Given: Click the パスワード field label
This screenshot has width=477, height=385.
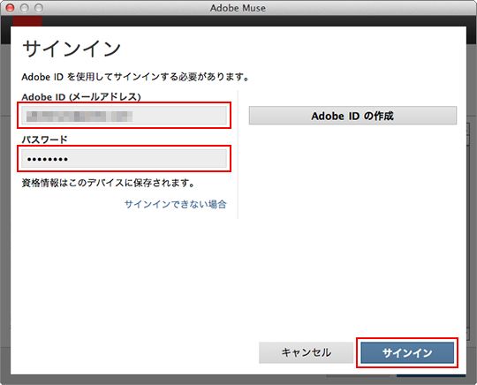Looking at the screenshot, I should click(45, 140).
